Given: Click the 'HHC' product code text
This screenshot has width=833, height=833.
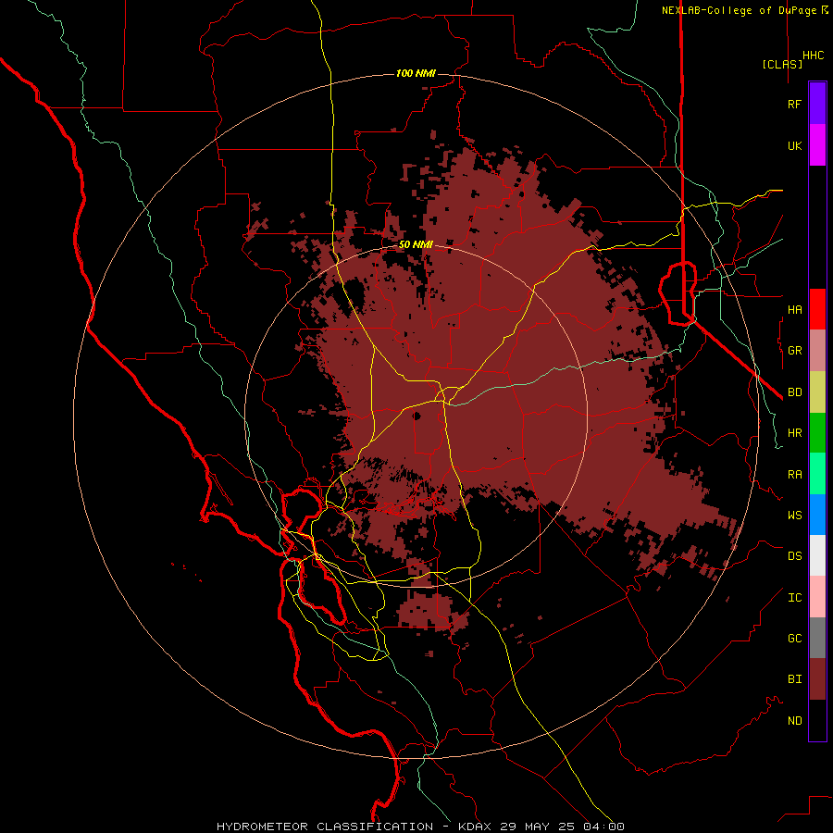Looking at the screenshot, I should click(813, 56).
